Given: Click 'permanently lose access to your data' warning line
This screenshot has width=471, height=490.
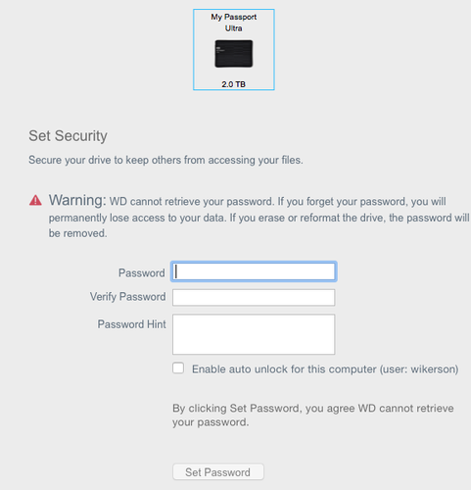Looking at the screenshot, I should [137, 218].
